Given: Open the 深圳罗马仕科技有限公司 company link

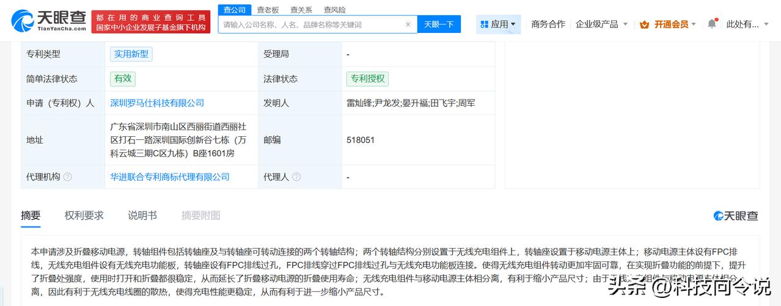Looking at the screenshot, I should tap(157, 103).
